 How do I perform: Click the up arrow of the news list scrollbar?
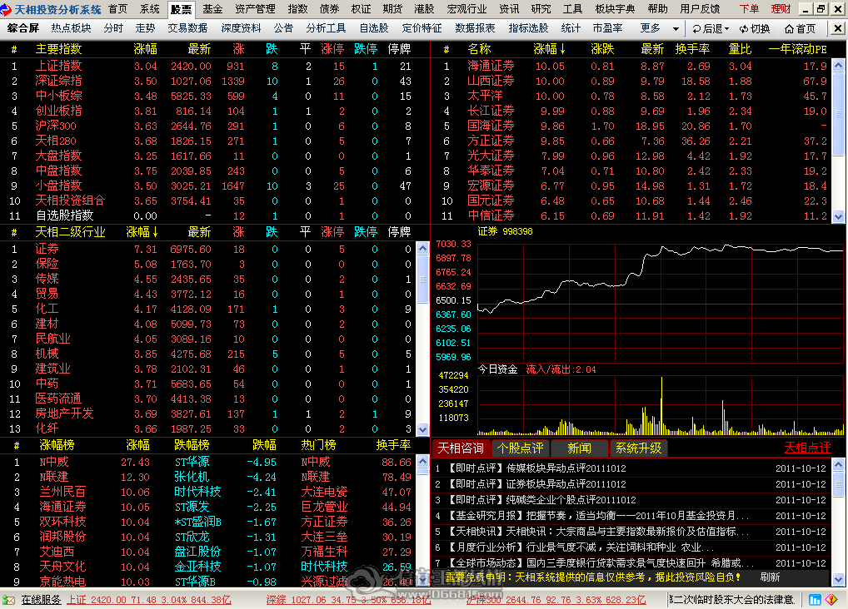pyautogui.click(x=838, y=464)
